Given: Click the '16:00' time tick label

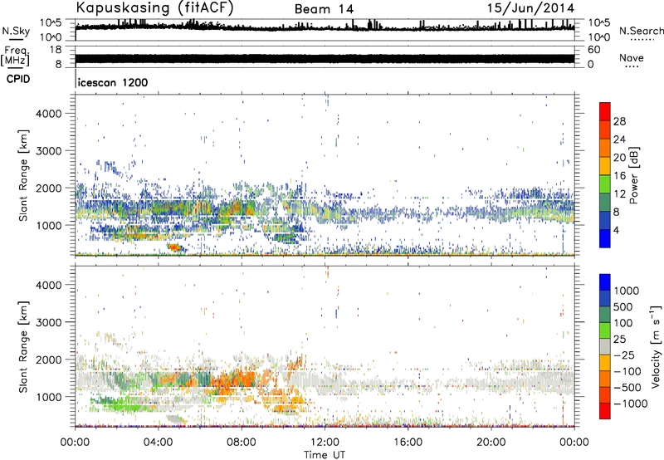Looking at the screenshot, I should point(408,443).
